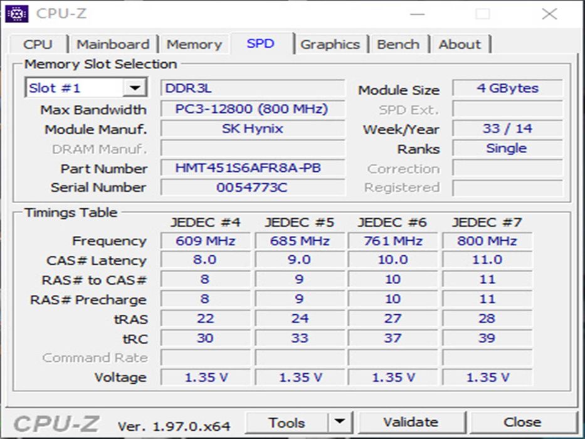
Task: Click the empty Command Rate field under JEDEC #4
Action: click(206, 357)
